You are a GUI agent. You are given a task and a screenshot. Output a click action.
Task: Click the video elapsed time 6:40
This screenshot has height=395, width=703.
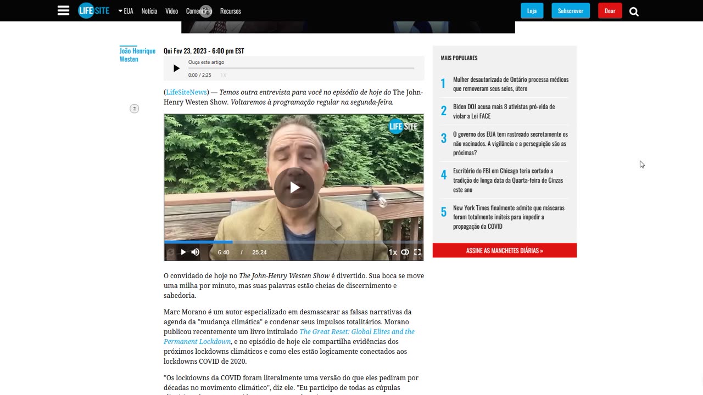(x=224, y=252)
